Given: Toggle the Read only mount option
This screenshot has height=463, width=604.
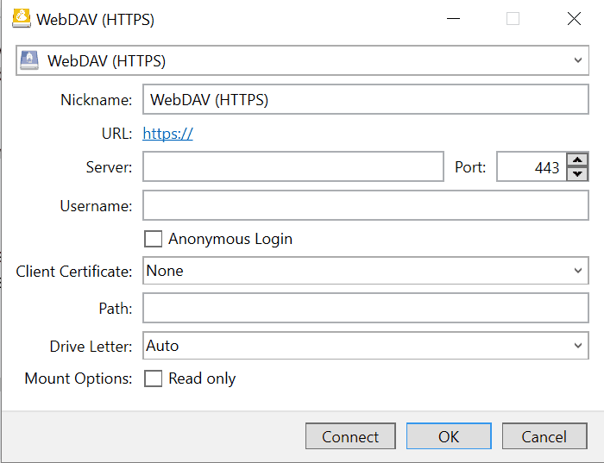Looking at the screenshot, I should coord(153,379).
